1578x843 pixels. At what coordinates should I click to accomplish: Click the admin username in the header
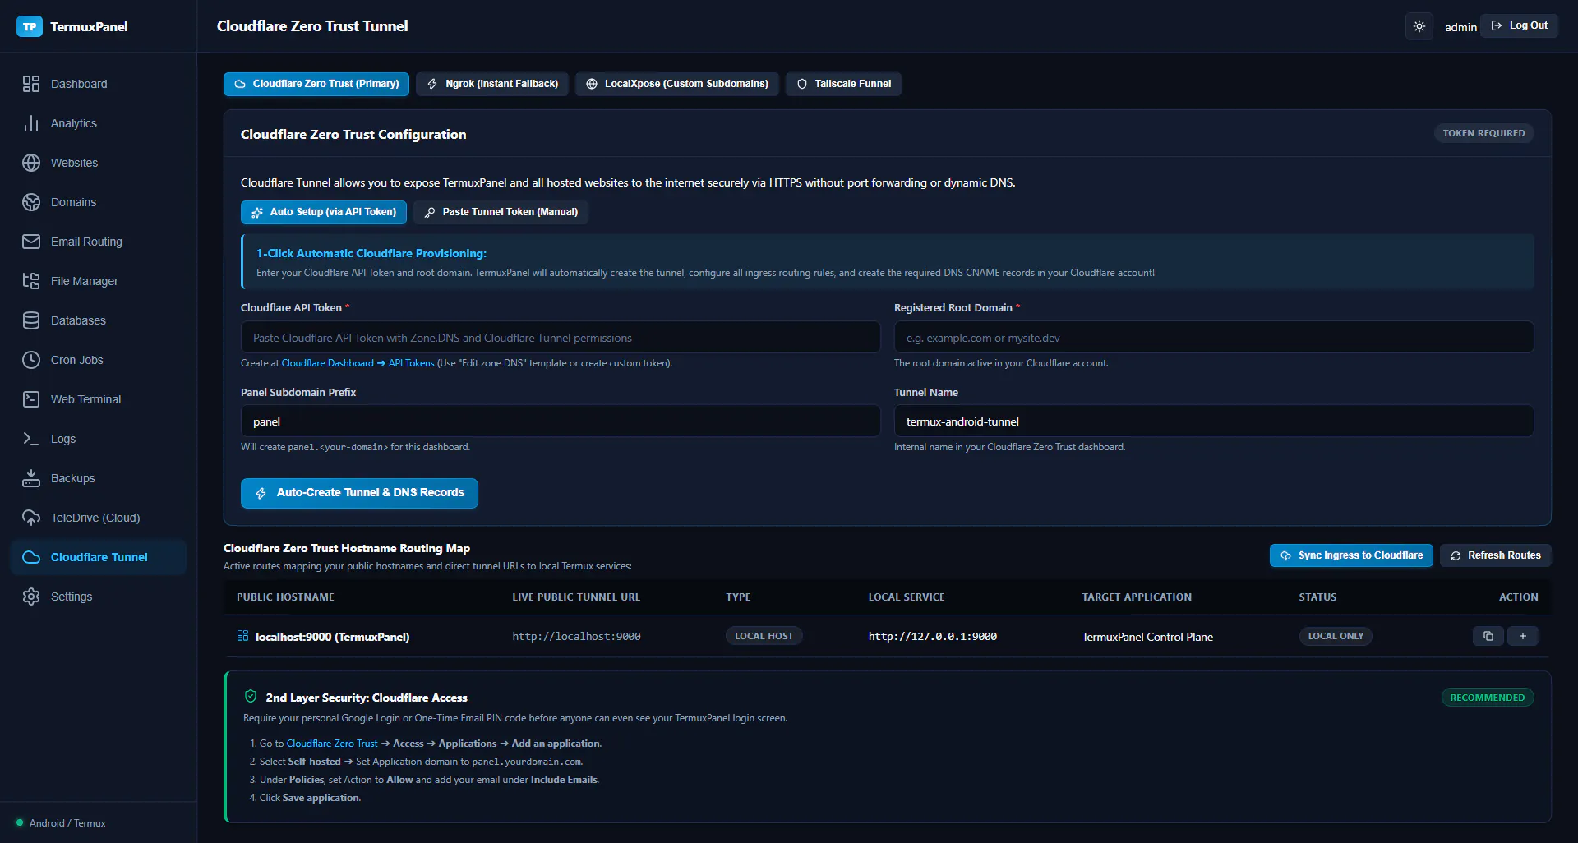(x=1460, y=27)
